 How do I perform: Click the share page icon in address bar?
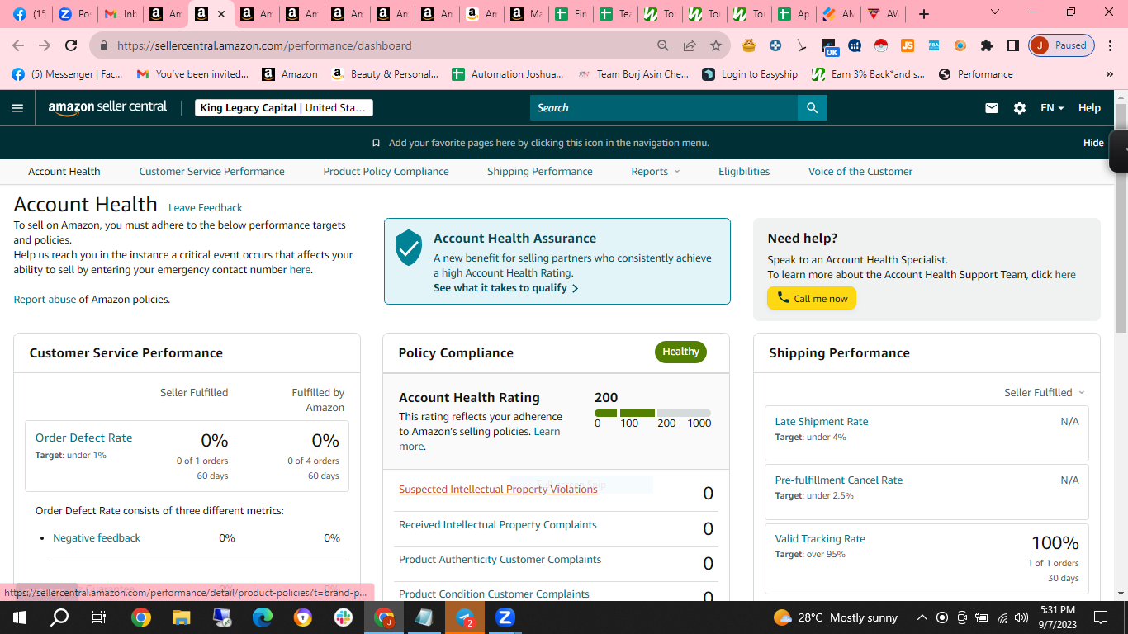(x=690, y=45)
